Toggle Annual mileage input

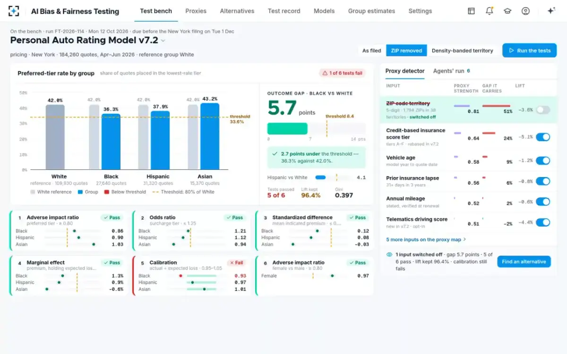(x=543, y=202)
